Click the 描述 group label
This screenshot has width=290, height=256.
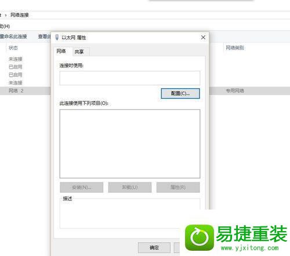(67, 199)
